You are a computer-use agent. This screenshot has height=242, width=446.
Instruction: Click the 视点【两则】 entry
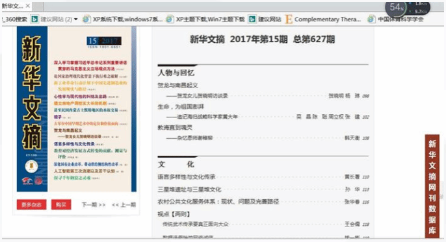click(174, 214)
